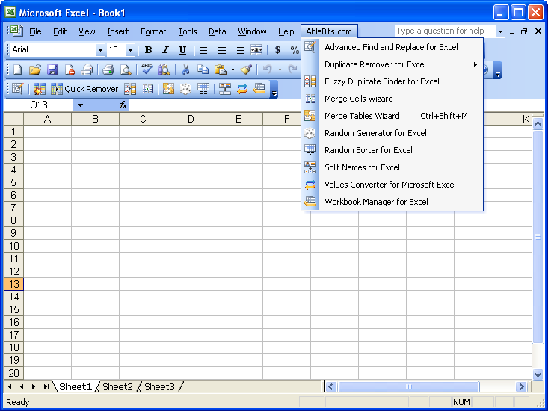Print the sheet with printer icon
Viewport: 548px width, 411px height.
[108, 69]
